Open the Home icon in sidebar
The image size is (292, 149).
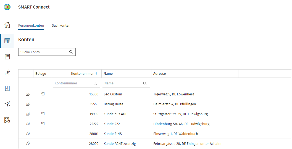[7, 25]
